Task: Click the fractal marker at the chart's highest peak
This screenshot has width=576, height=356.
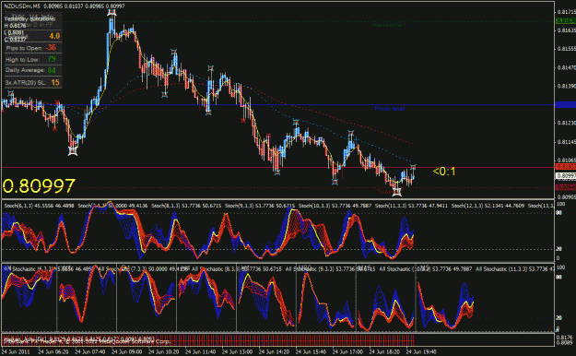Action: [112, 13]
